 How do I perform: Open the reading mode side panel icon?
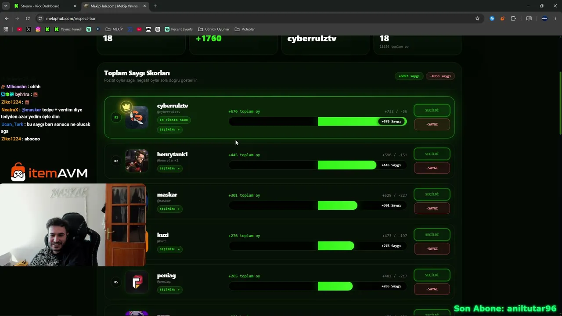(x=529, y=18)
